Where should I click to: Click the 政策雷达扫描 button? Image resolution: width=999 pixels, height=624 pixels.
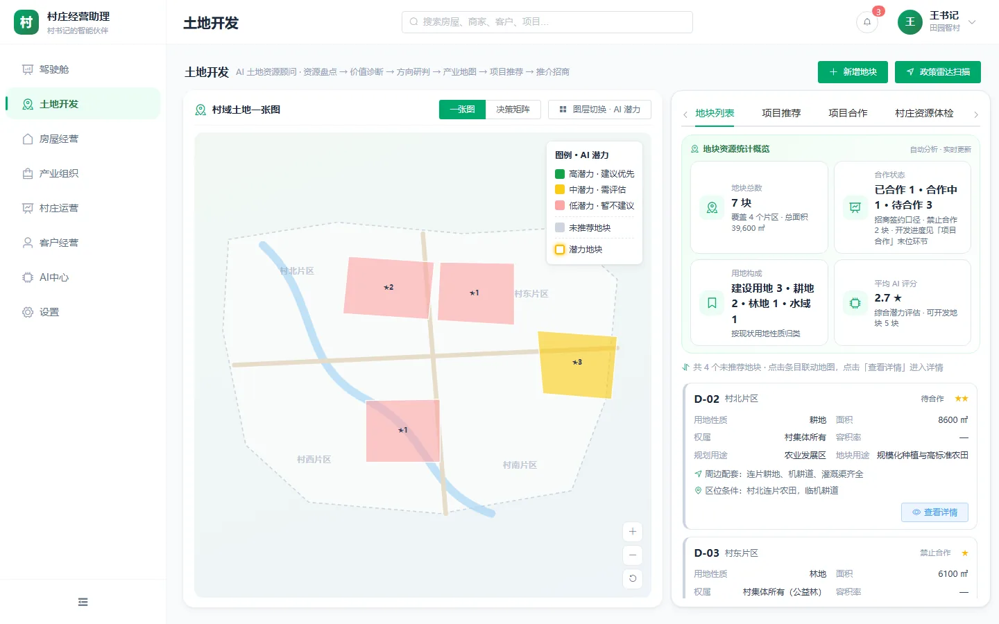pos(938,72)
